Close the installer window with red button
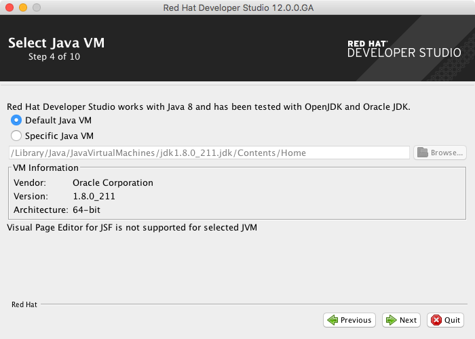Image resolution: width=475 pixels, height=339 pixels. [x=9, y=7]
